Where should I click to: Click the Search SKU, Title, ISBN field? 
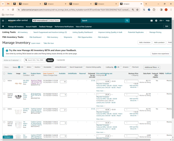coord(35,60)
